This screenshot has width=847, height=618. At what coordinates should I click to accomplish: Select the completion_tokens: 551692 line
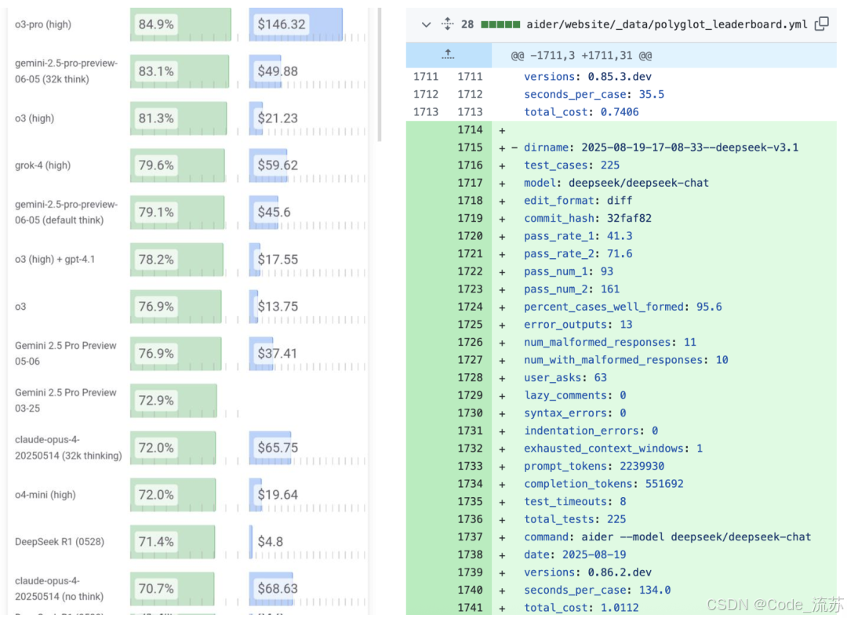[603, 484]
